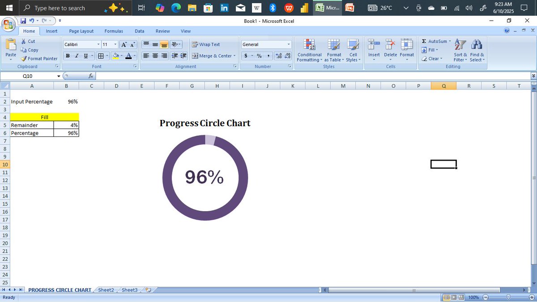Apply Percent Style format
Viewport: 537px width, 302px height.
point(259,56)
